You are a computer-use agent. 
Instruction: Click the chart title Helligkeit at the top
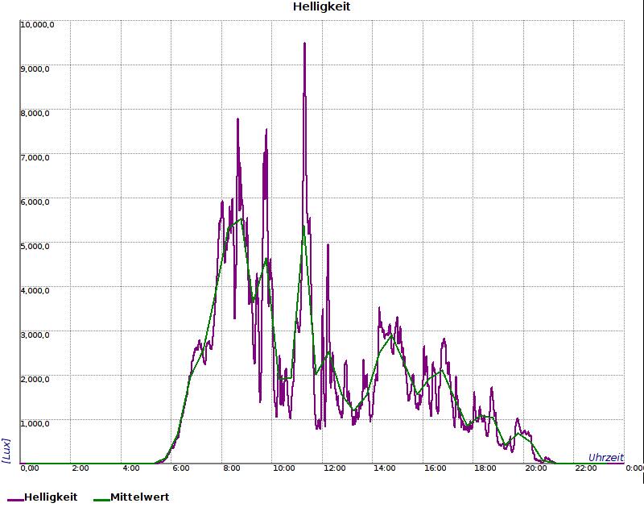coord(321,6)
